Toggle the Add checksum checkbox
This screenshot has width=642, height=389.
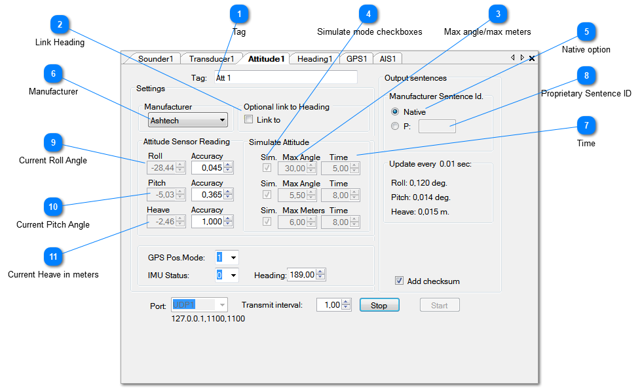399,281
